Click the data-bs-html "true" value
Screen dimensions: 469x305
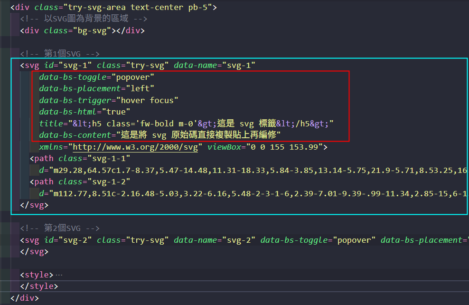coord(116,112)
